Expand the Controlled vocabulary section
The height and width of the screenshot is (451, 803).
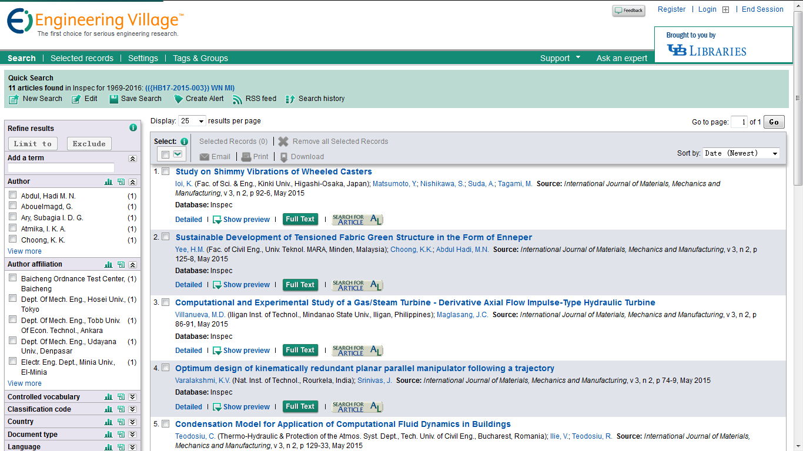[x=133, y=397]
